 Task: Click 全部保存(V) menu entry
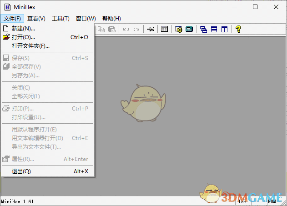click(48, 66)
